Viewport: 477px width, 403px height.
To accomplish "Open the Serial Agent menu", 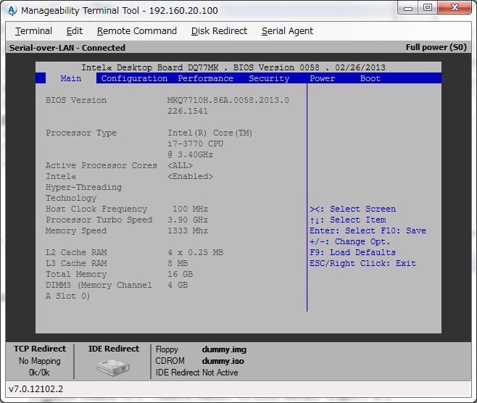I will [x=287, y=31].
